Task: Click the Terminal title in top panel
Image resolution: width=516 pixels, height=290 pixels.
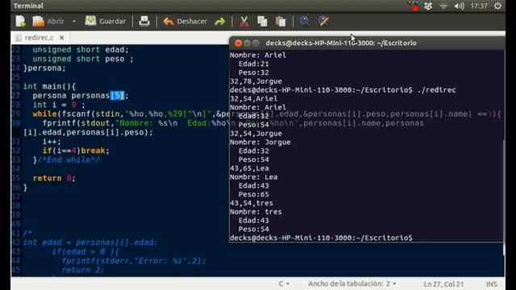Action: click(28, 6)
